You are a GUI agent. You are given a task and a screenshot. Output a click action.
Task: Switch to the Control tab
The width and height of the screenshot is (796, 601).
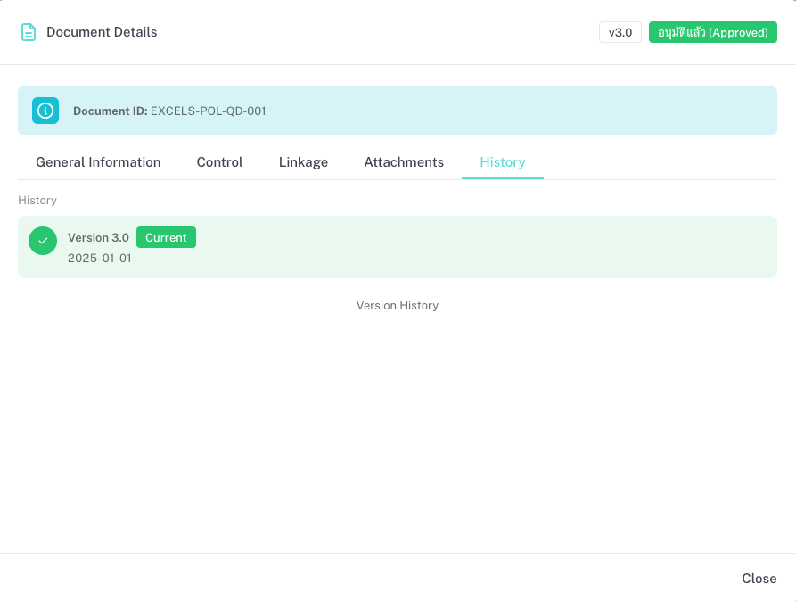tap(219, 162)
